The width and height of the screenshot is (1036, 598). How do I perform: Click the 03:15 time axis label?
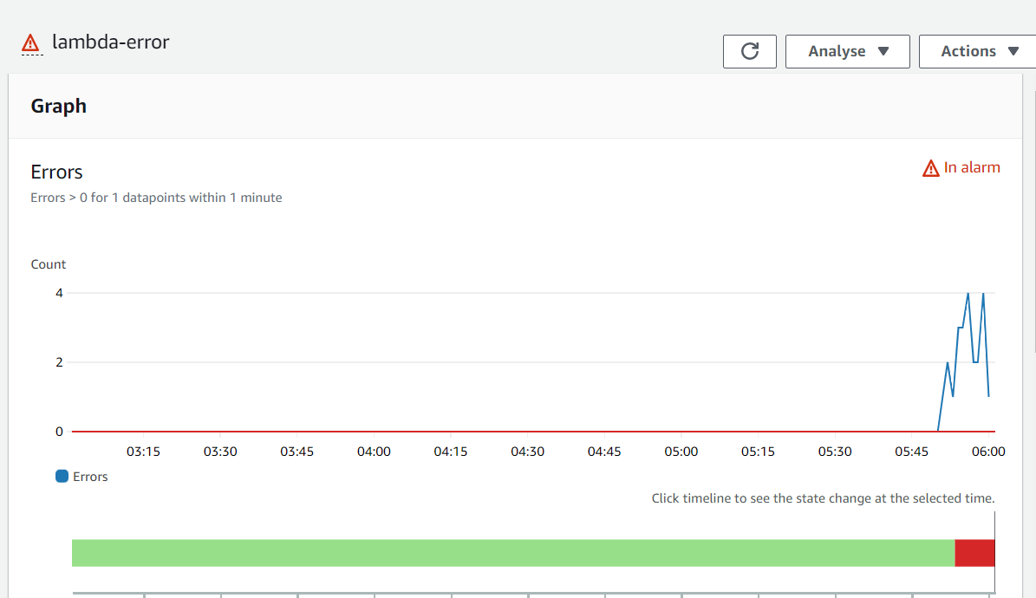[x=143, y=452]
